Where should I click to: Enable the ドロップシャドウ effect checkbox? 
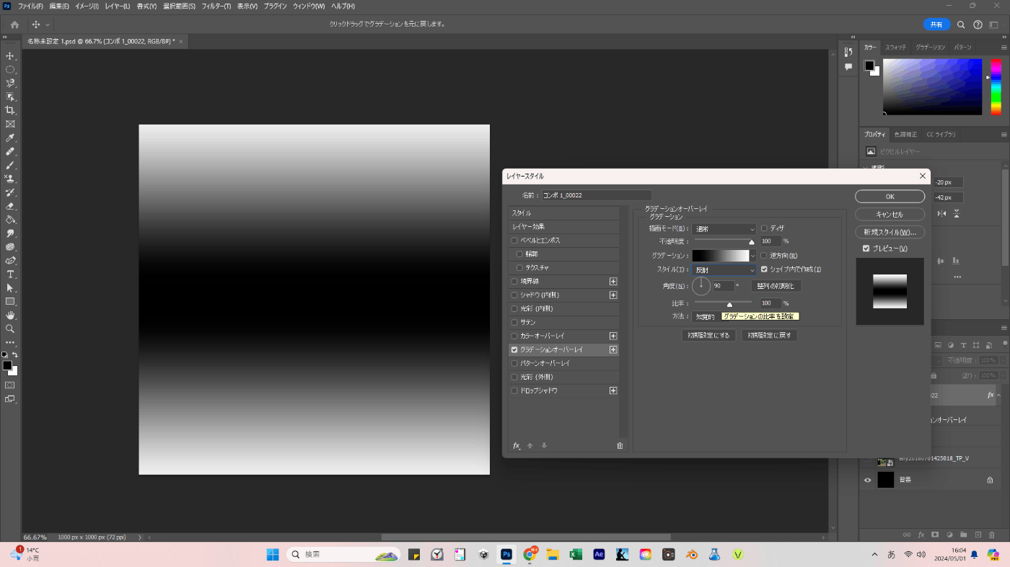coord(514,390)
